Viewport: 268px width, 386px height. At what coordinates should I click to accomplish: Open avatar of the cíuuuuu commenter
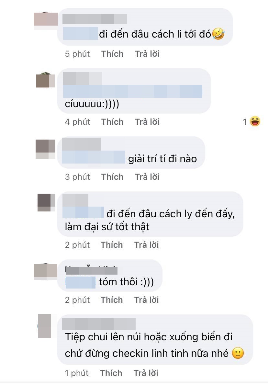45,80
